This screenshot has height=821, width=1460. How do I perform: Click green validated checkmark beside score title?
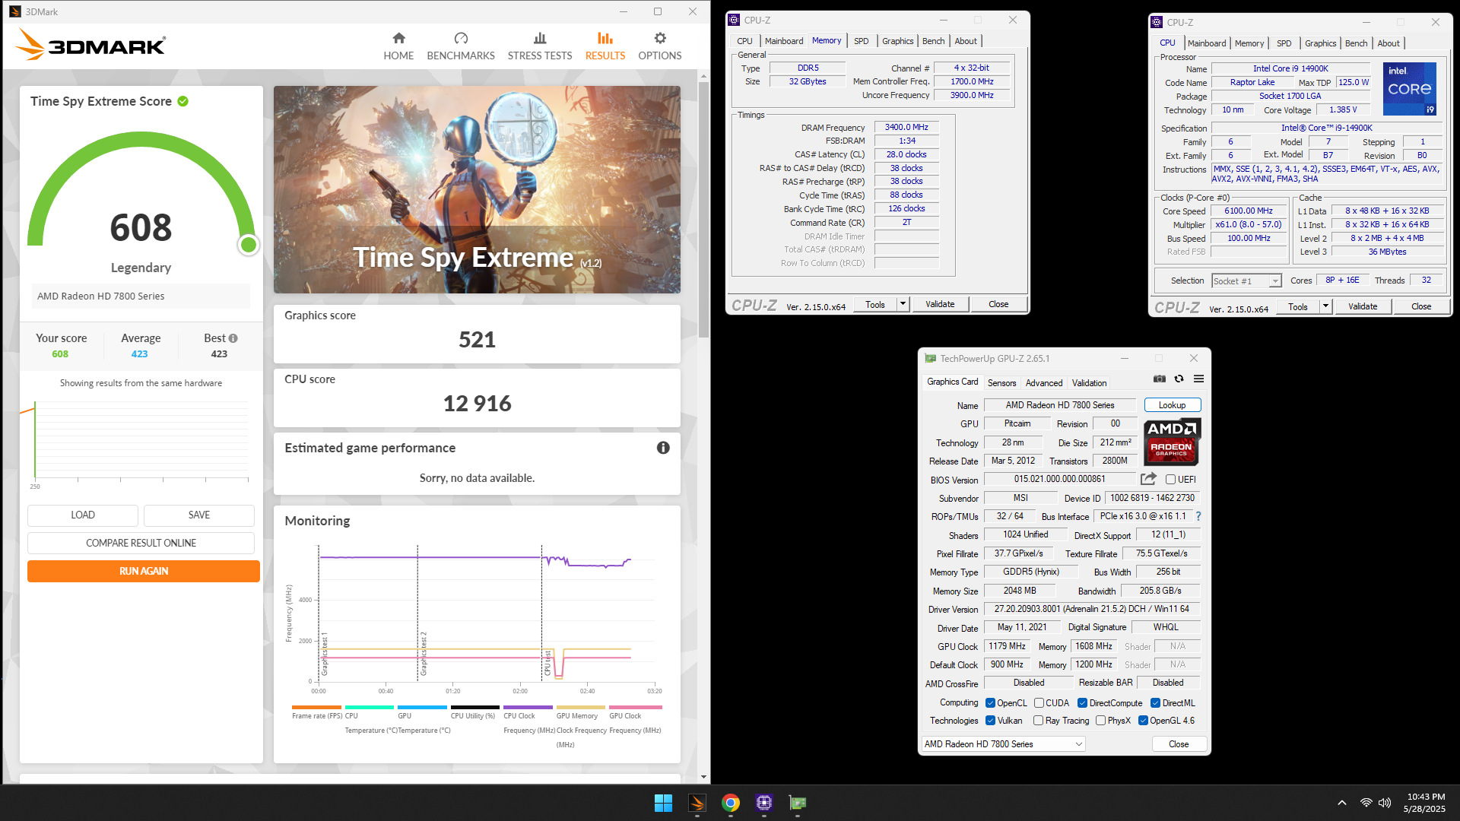[x=183, y=101]
